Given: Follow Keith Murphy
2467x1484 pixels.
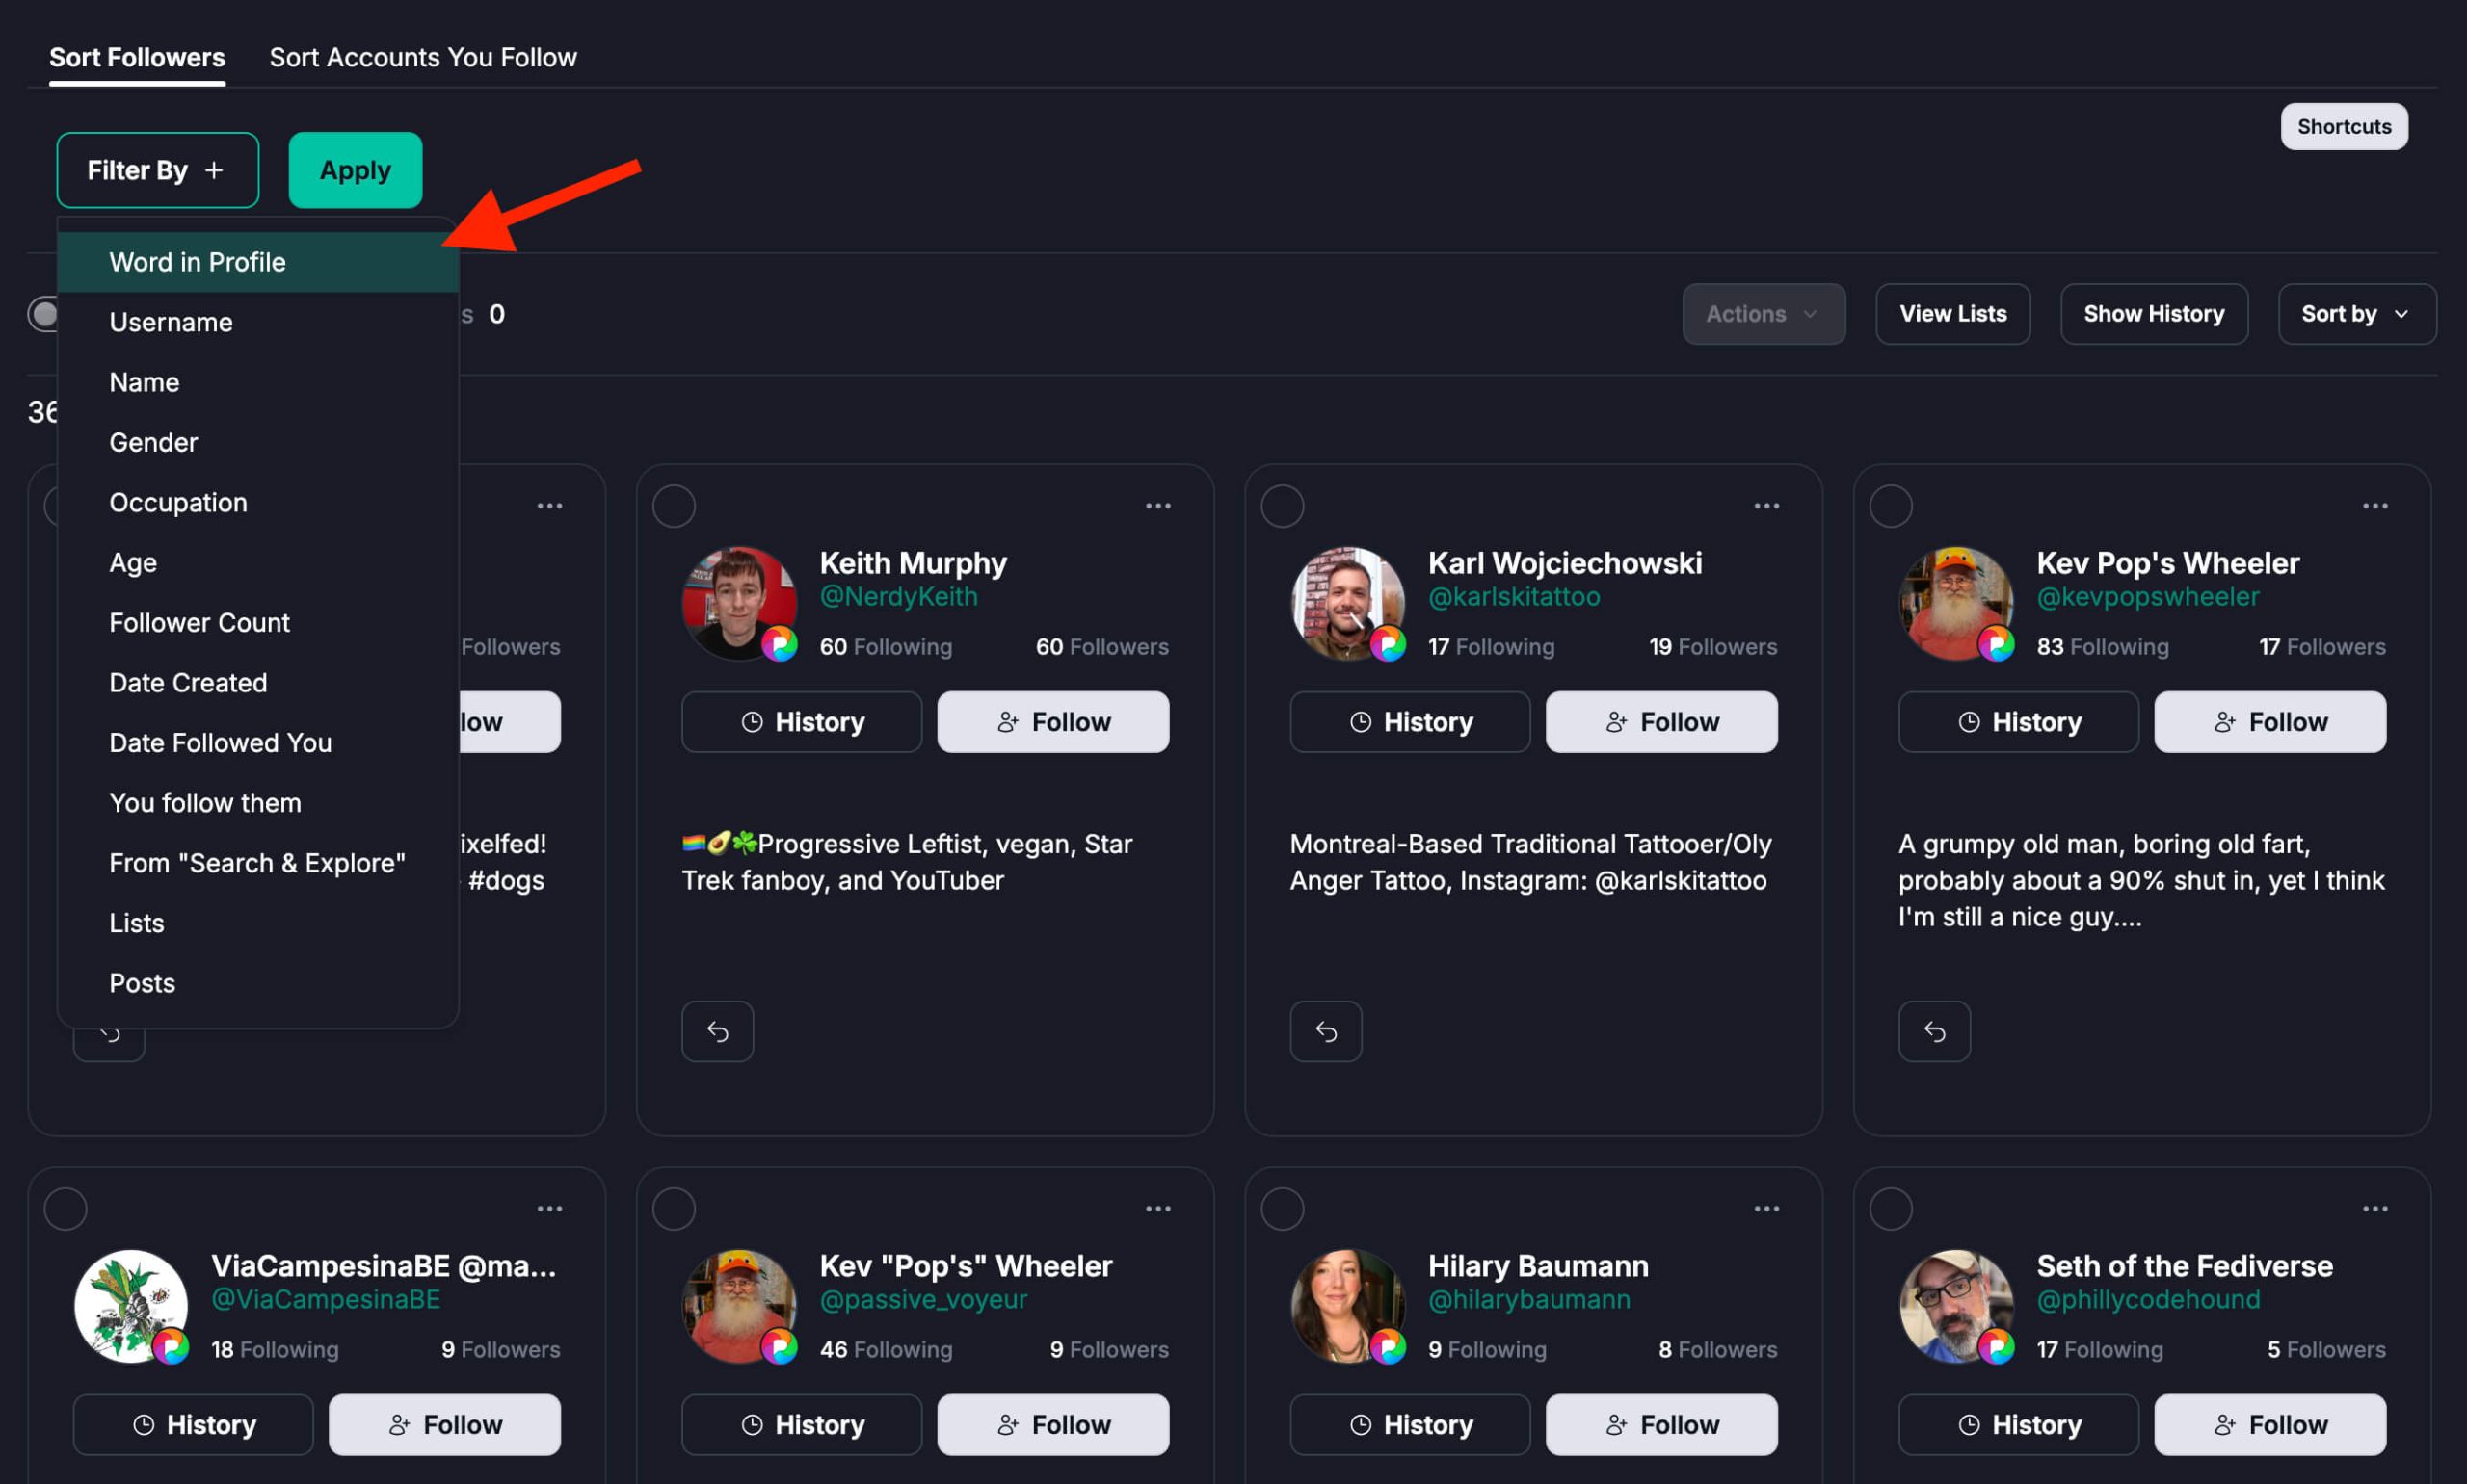Looking at the screenshot, I should tap(1052, 722).
